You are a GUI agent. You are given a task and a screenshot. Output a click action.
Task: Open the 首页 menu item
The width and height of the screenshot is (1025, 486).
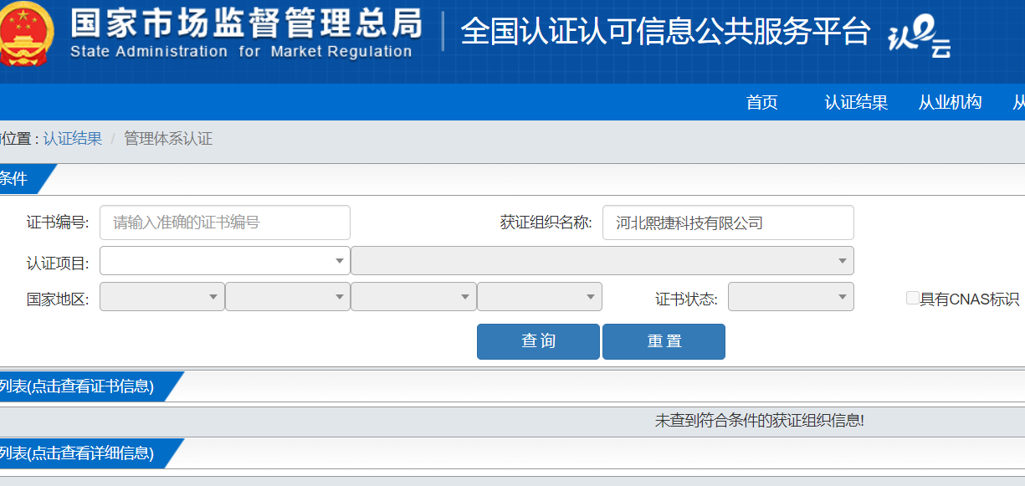(761, 102)
